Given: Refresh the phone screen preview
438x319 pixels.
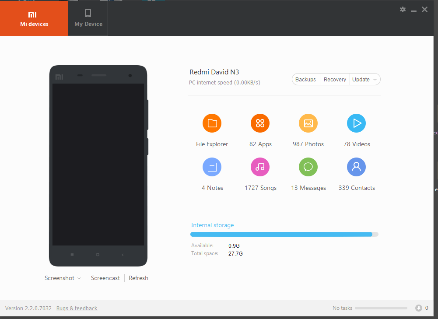Looking at the screenshot, I should click(x=138, y=278).
